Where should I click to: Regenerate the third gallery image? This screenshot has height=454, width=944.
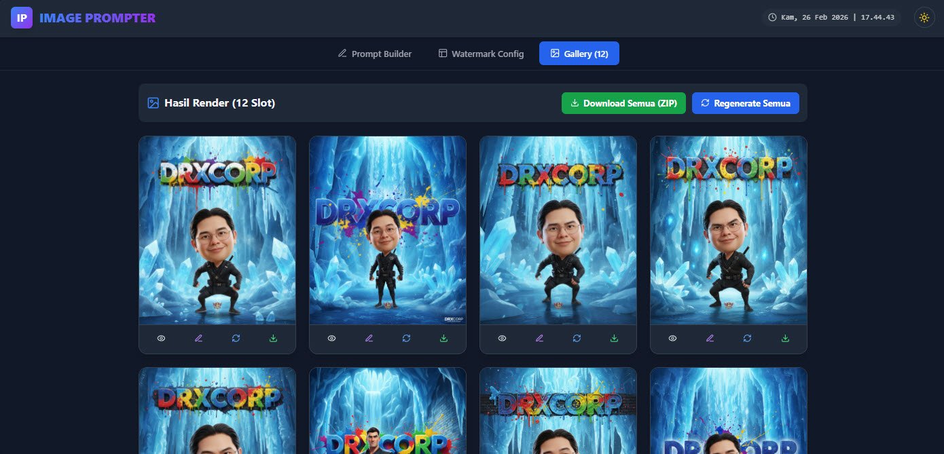577,338
